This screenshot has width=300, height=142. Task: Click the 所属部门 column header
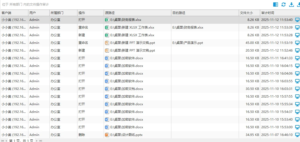tap(63, 13)
